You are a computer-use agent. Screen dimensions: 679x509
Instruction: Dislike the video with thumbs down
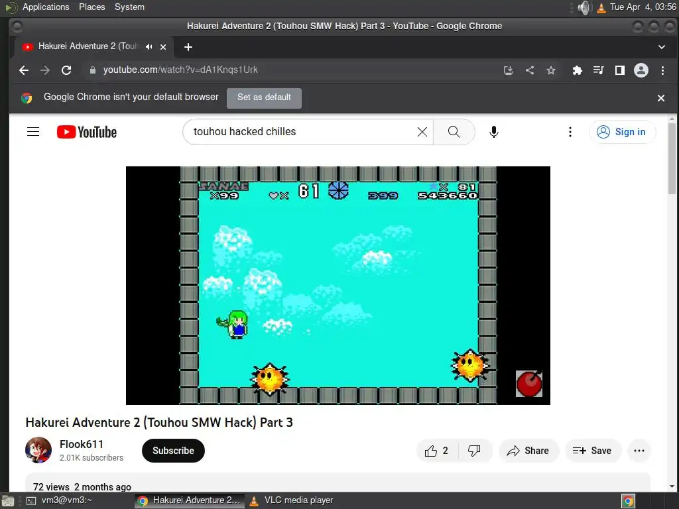(x=475, y=451)
